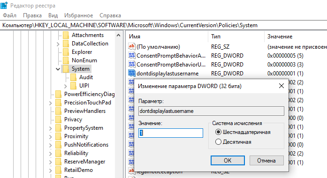
Task: Click the Значение column header
Action: coord(296,37)
